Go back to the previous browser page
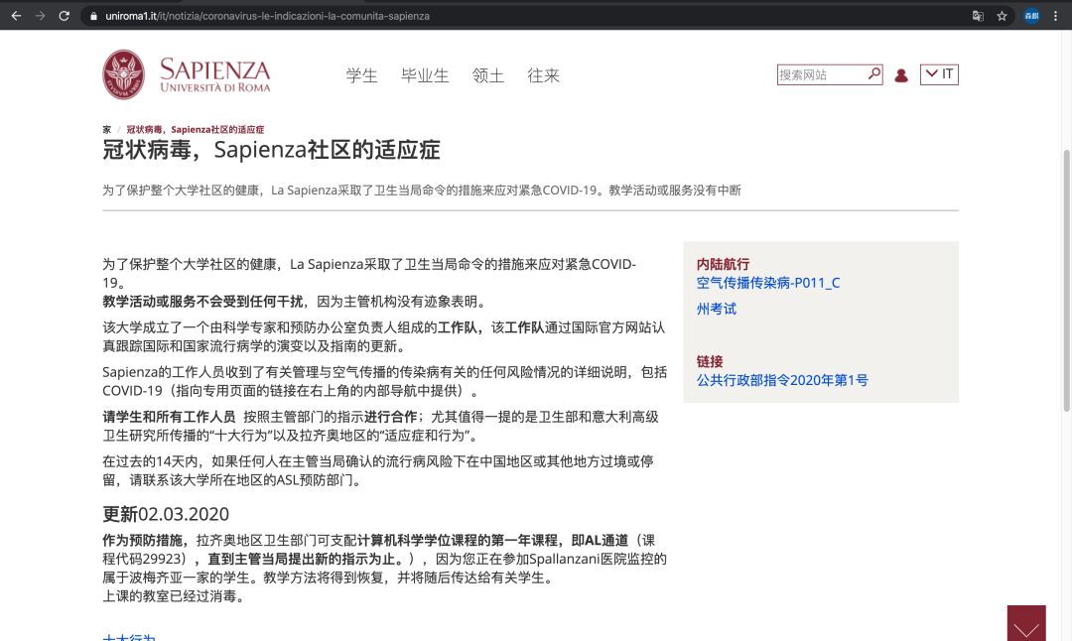The height and width of the screenshot is (641, 1072). click(x=16, y=16)
